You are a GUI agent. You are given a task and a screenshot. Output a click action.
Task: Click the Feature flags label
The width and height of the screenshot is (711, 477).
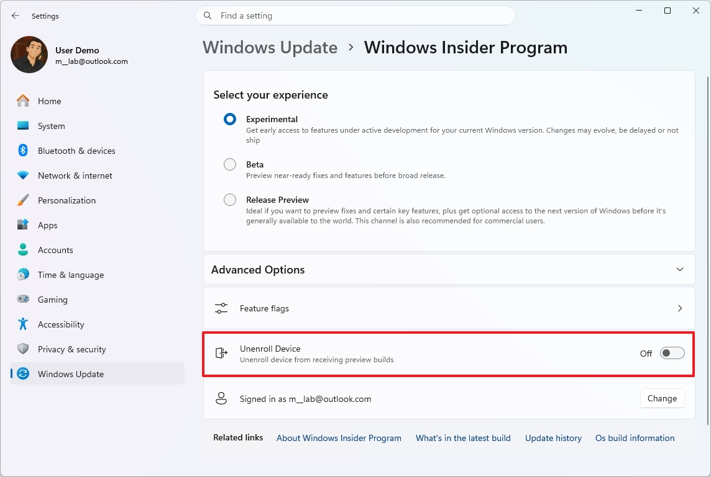(x=264, y=309)
